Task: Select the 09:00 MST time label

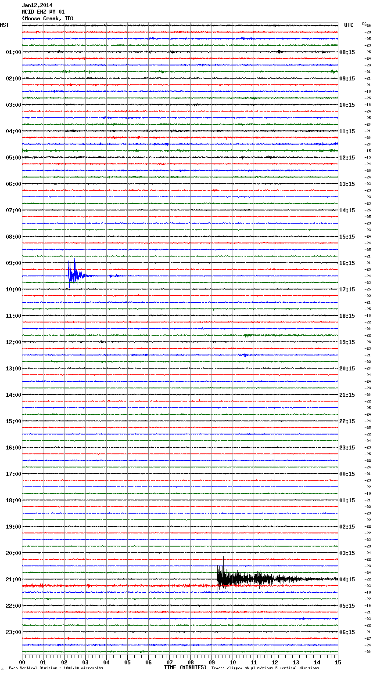Action: pos(13,263)
